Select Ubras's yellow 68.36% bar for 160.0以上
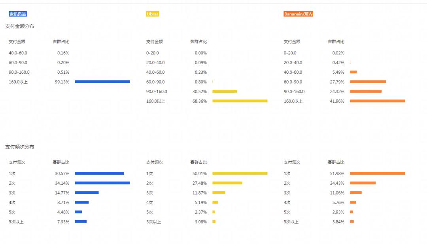Screen dimensions: 427x246 (240, 101)
